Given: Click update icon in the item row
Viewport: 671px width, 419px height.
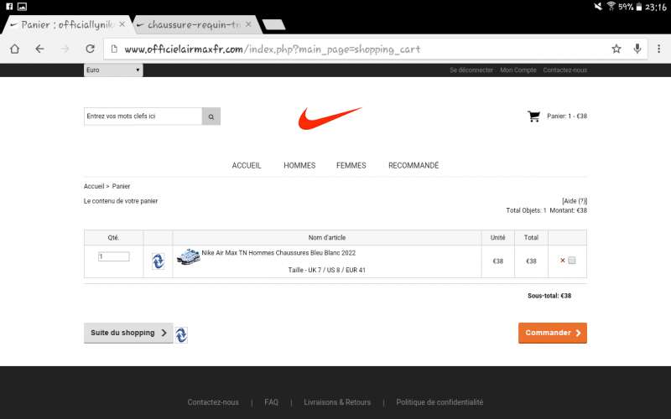Looking at the screenshot, I should click(x=158, y=261).
